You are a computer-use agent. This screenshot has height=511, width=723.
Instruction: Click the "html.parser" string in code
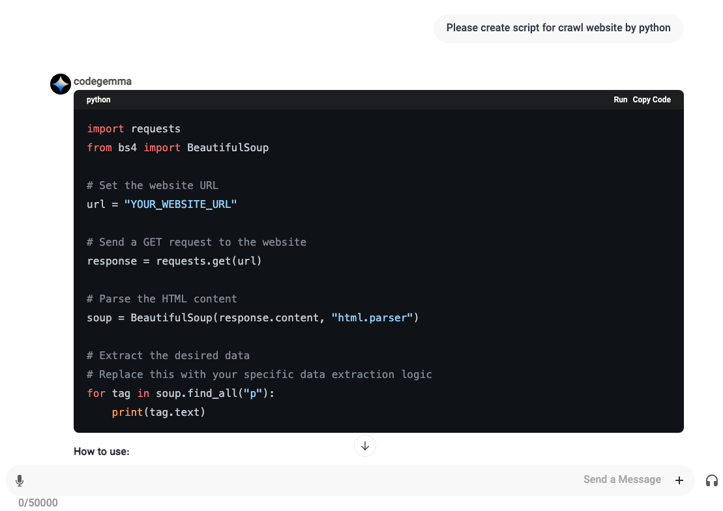click(x=372, y=317)
